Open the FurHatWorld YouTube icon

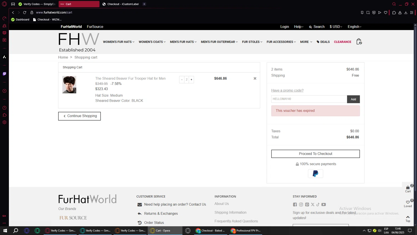coord(324,205)
